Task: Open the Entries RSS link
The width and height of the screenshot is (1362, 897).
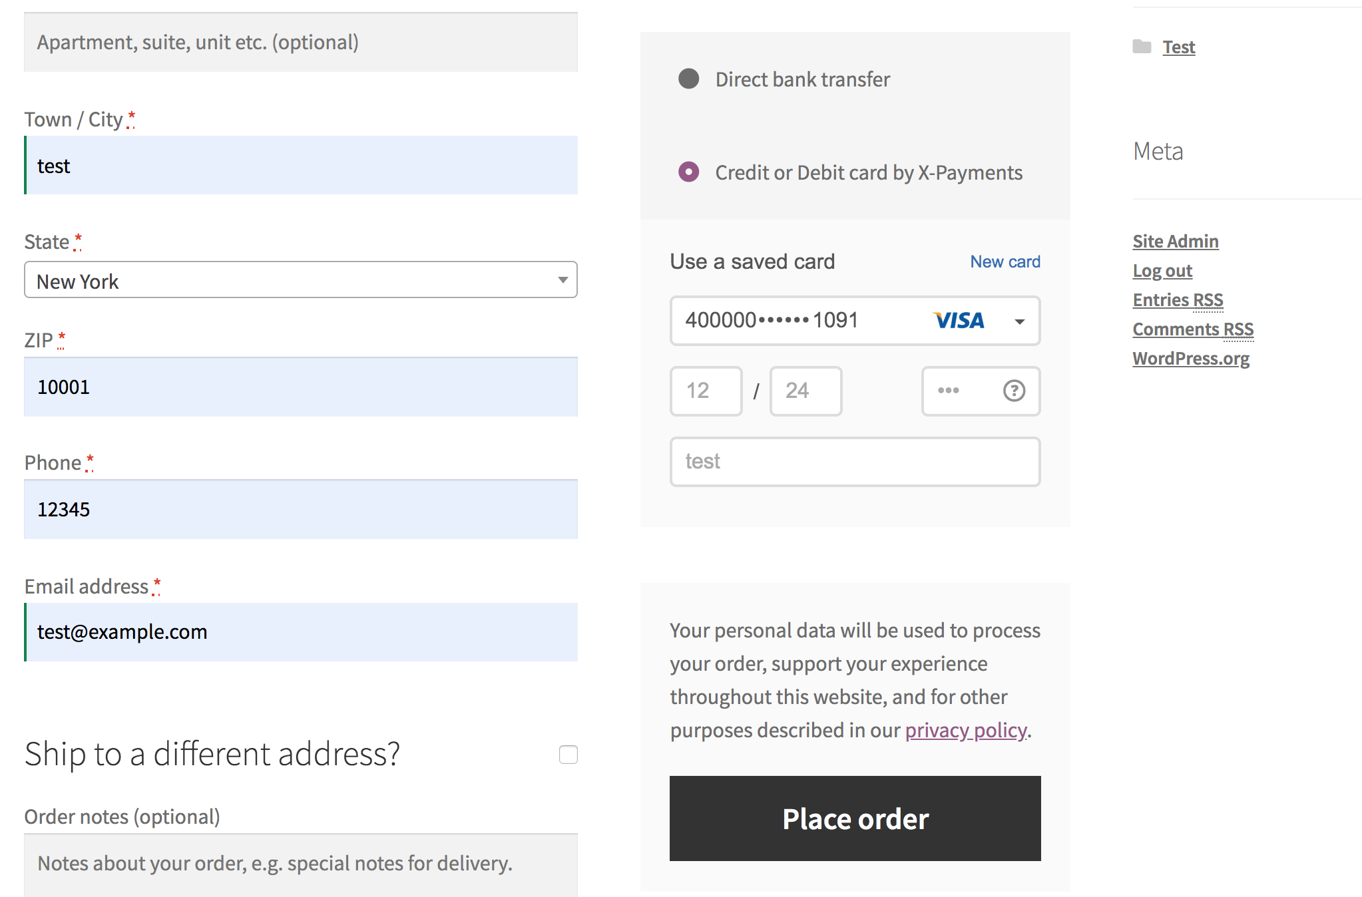Action: click(x=1178, y=299)
